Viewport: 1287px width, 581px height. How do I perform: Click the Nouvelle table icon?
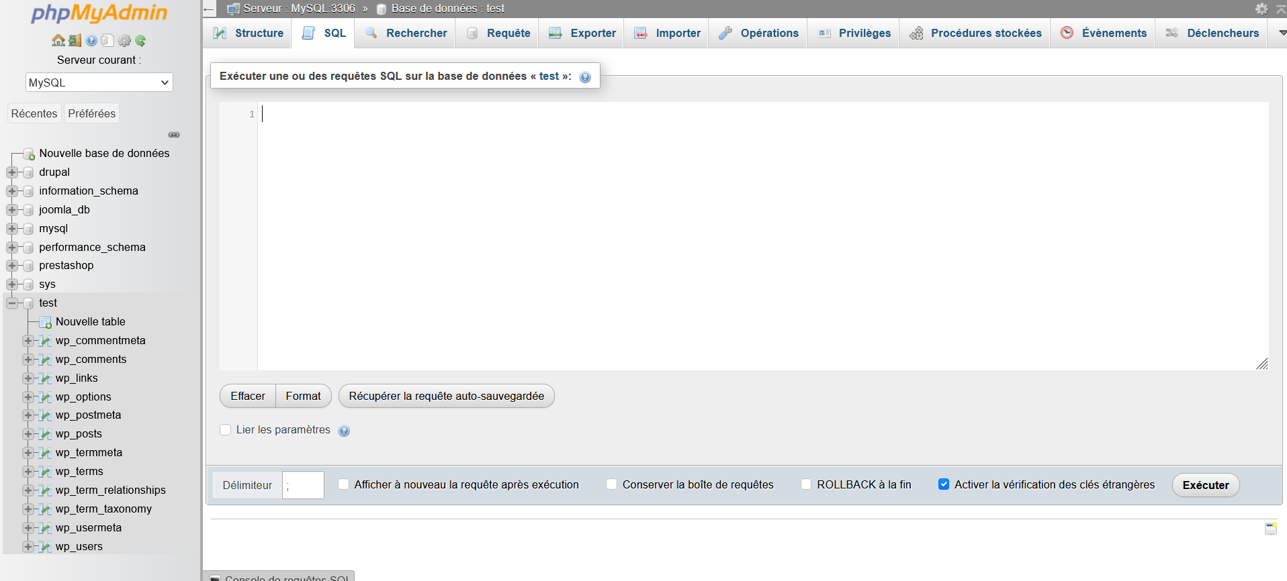click(x=46, y=322)
